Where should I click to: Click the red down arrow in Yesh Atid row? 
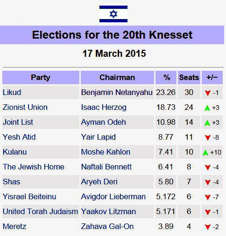point(208,138)
